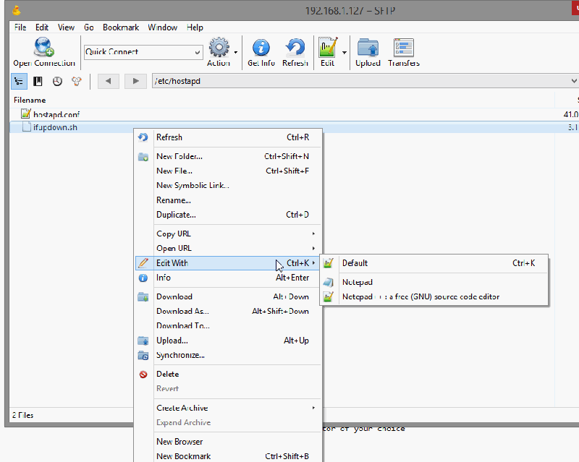Screen dimensions: 579x462
Task: Click the Back navigation button
Action: point(108,81)
